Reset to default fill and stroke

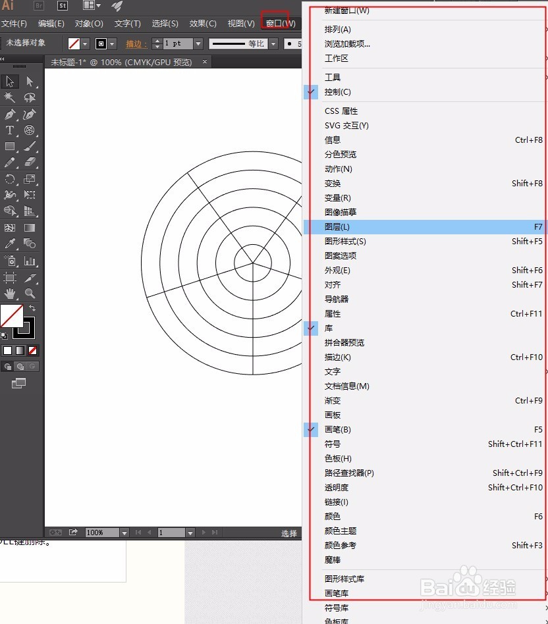point(4,336)
